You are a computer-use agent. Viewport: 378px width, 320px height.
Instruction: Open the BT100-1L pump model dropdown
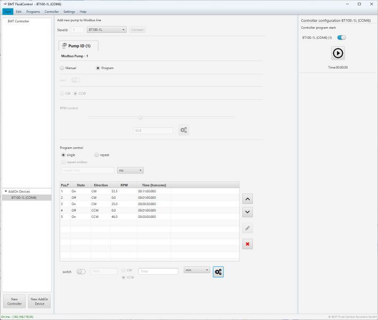[x=106, y=29]
